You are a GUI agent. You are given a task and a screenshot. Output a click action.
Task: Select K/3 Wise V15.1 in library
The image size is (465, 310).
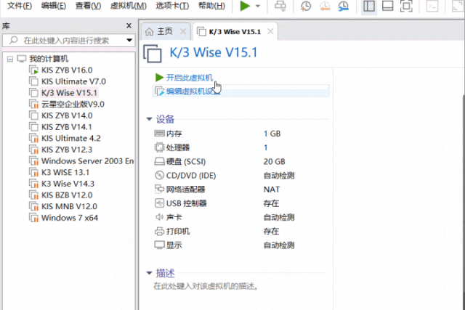pos(69,93)
